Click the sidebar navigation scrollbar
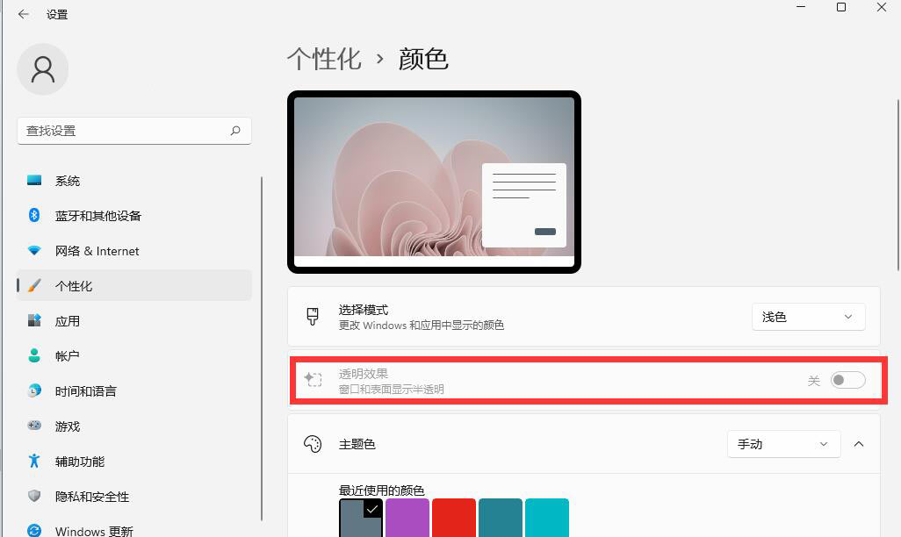The image size is (901, 537). coord(262,348)
